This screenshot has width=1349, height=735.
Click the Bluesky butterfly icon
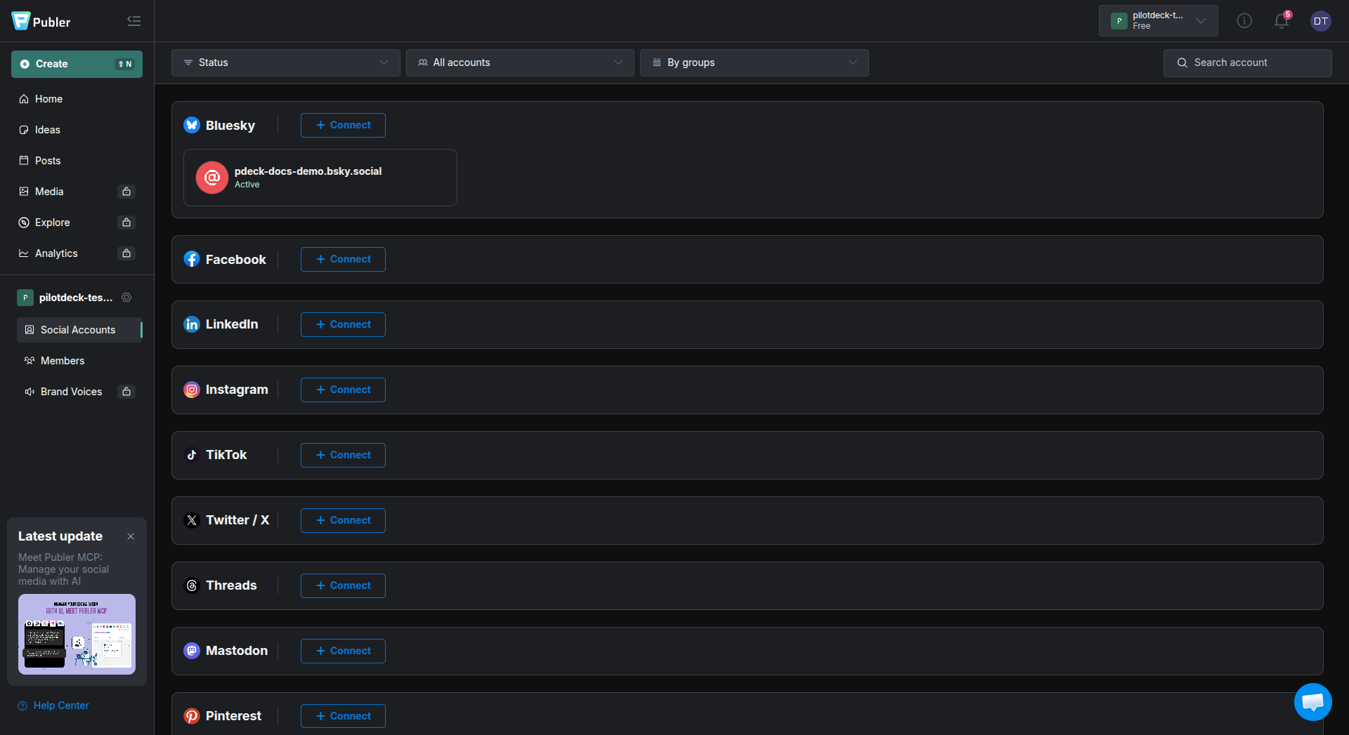point(192,125)
